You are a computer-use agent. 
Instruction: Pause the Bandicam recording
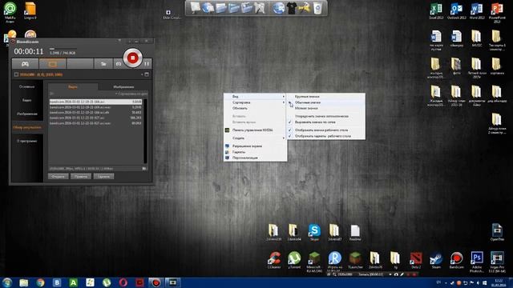[x=147, y=64]
